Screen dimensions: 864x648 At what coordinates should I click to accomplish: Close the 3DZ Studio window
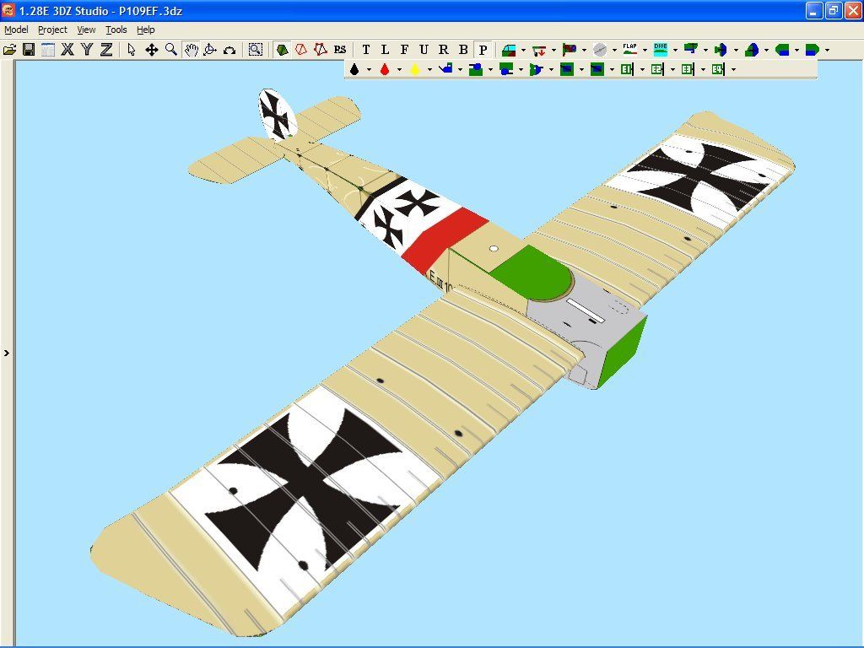tap(853, 10)
